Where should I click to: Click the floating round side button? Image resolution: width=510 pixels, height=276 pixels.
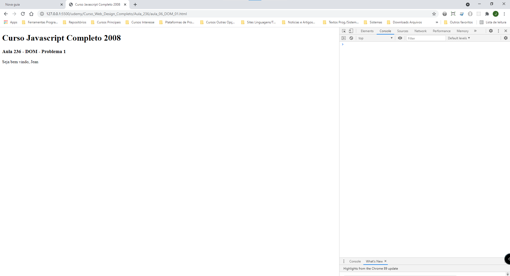[507, 259]
